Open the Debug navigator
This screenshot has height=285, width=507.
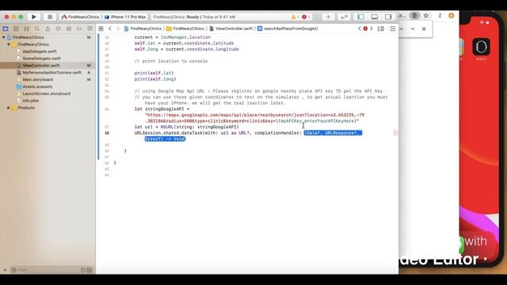pyautogui.click(x=69, y=28)
